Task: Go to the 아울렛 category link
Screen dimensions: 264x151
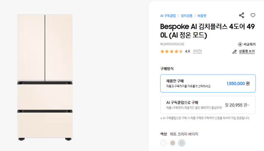Action: [x=202, y=16]
